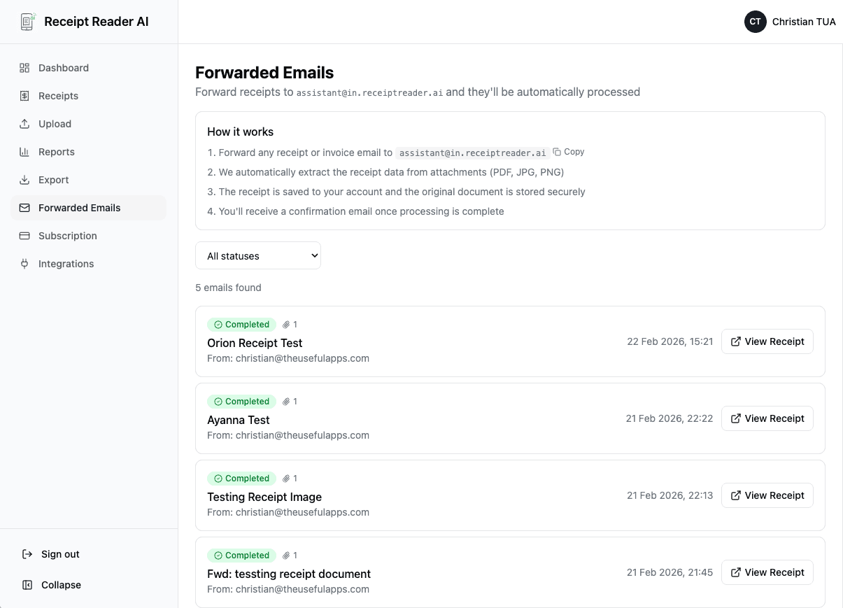Click the Completed status badge on Ayanna Test

[241, 401]
